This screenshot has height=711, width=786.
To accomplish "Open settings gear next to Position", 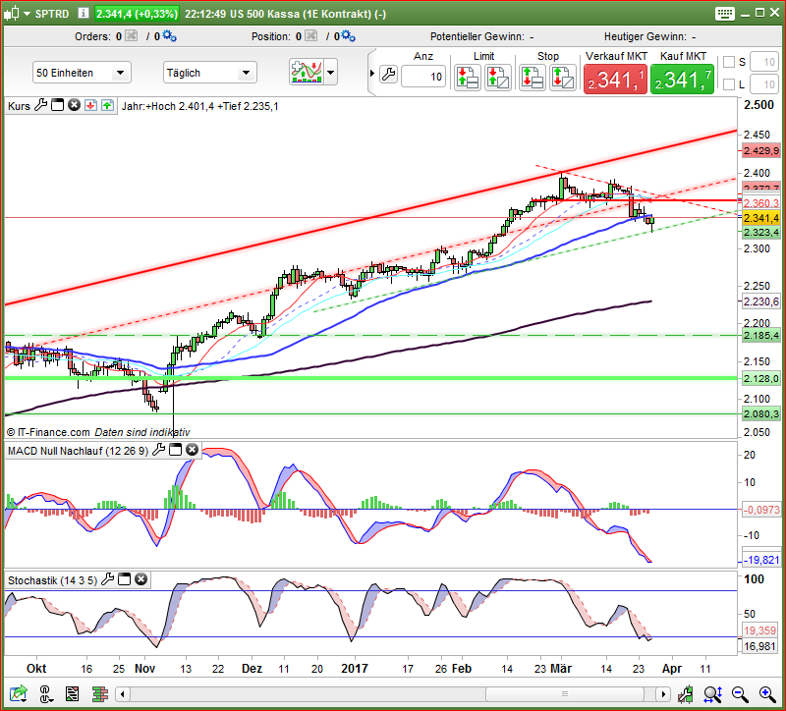I will (349, 36).
